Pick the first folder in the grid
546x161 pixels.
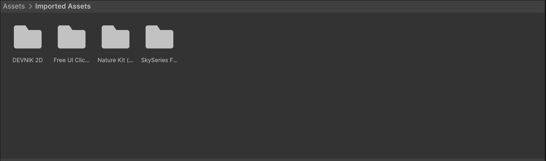[28, 37]
